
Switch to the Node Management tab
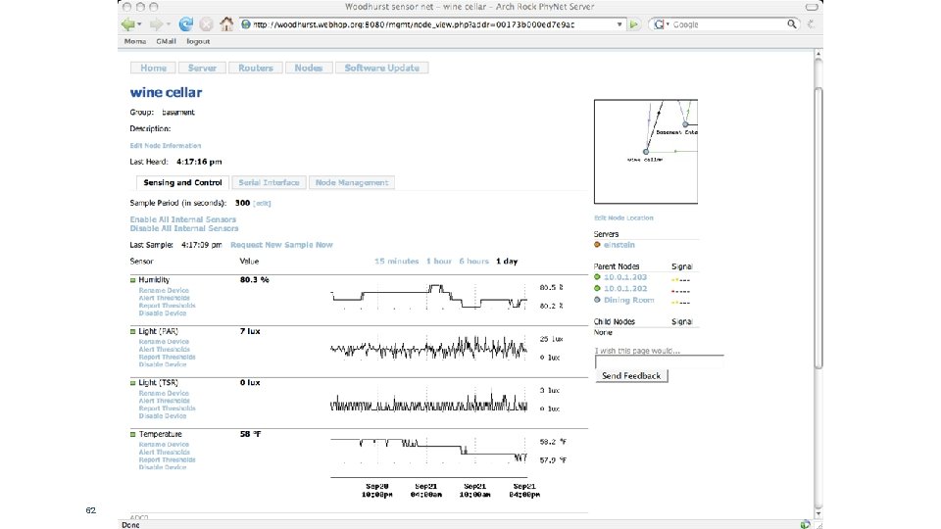click(352, 182)
